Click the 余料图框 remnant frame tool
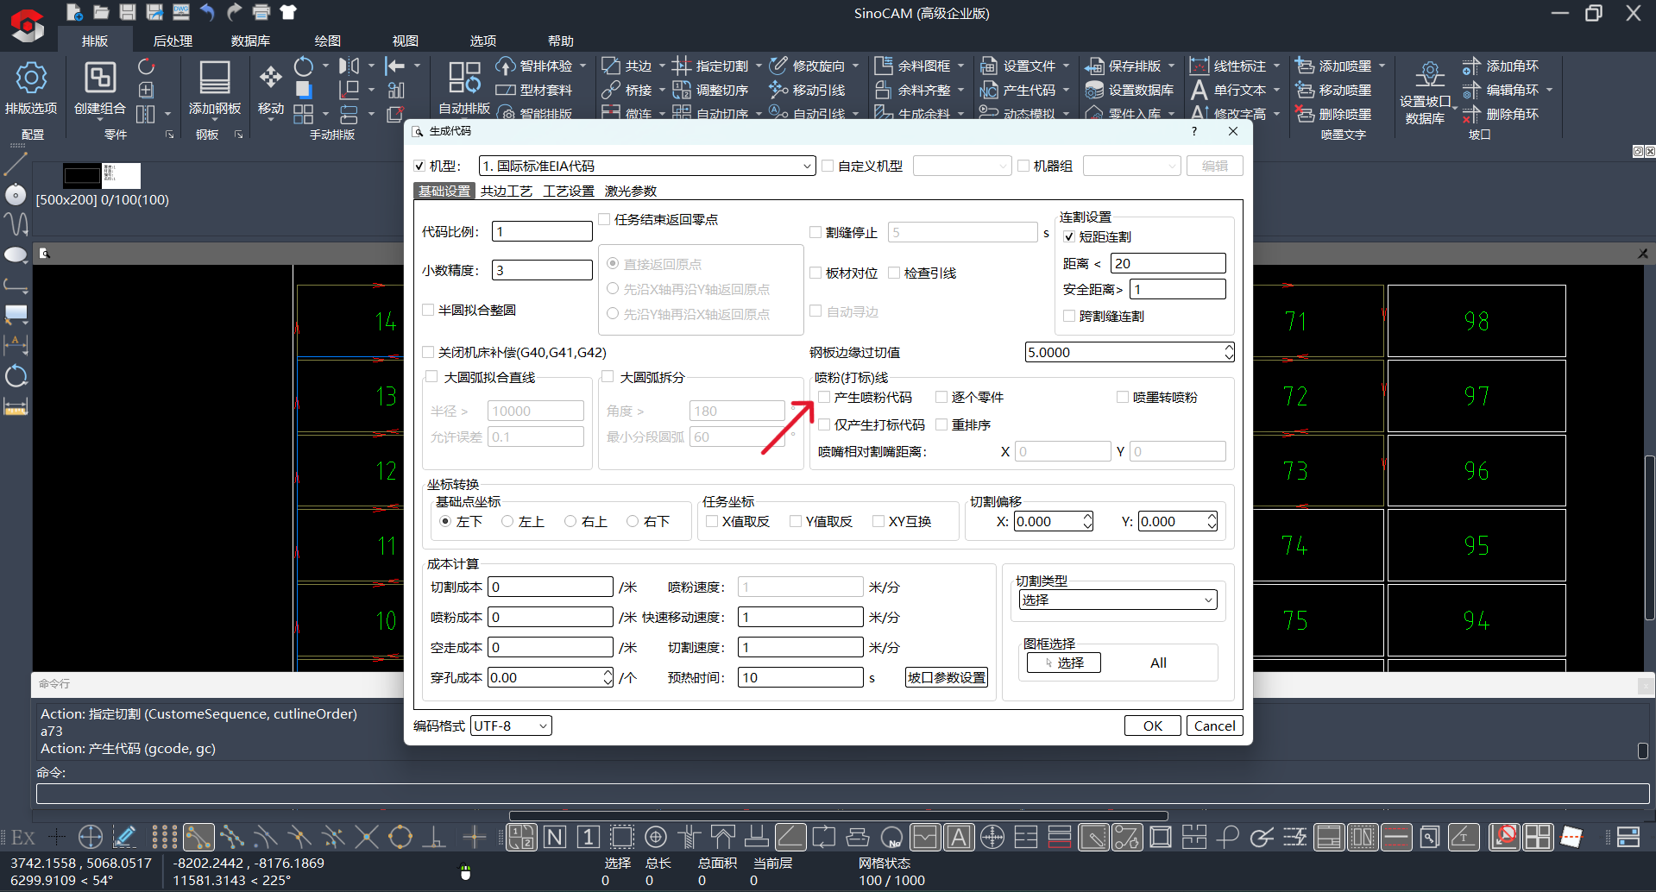This screenshot has height=892, width=1656. (x=913, y=66)
